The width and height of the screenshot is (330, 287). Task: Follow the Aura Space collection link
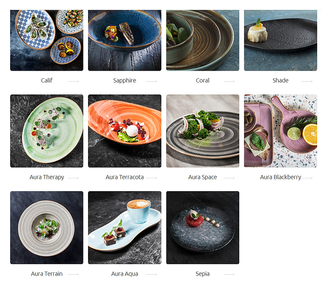pos(203,177)
